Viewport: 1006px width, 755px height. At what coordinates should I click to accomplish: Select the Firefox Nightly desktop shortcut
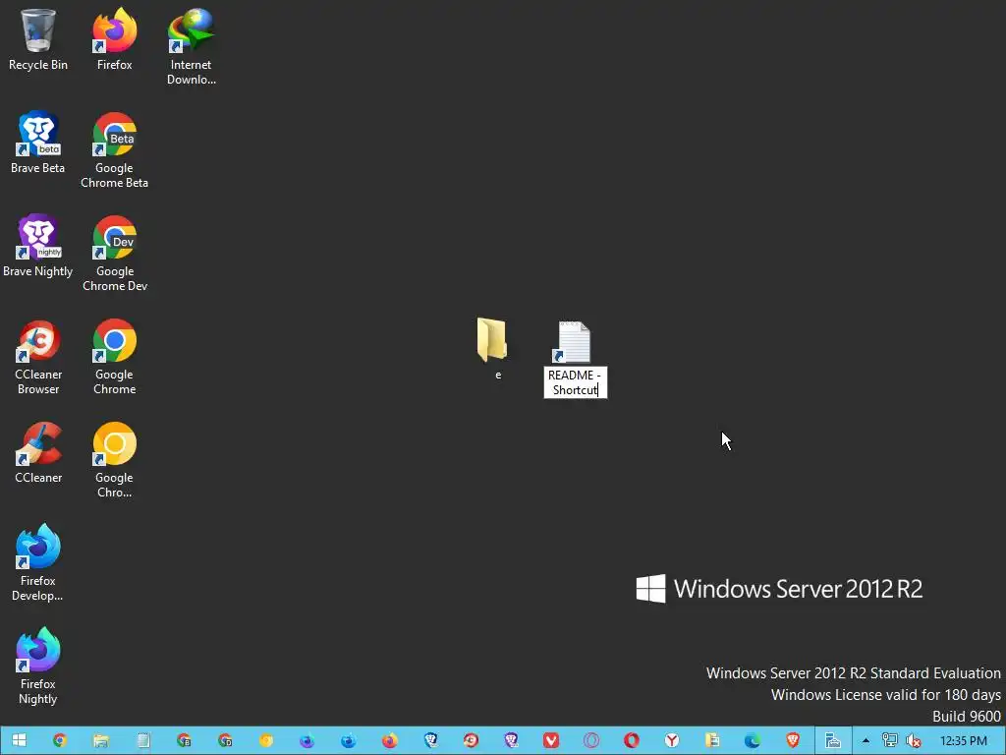coord(38,668)
